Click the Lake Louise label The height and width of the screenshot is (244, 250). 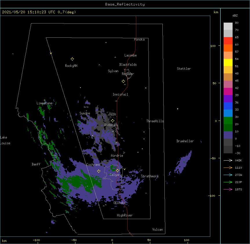pos(5,140)
